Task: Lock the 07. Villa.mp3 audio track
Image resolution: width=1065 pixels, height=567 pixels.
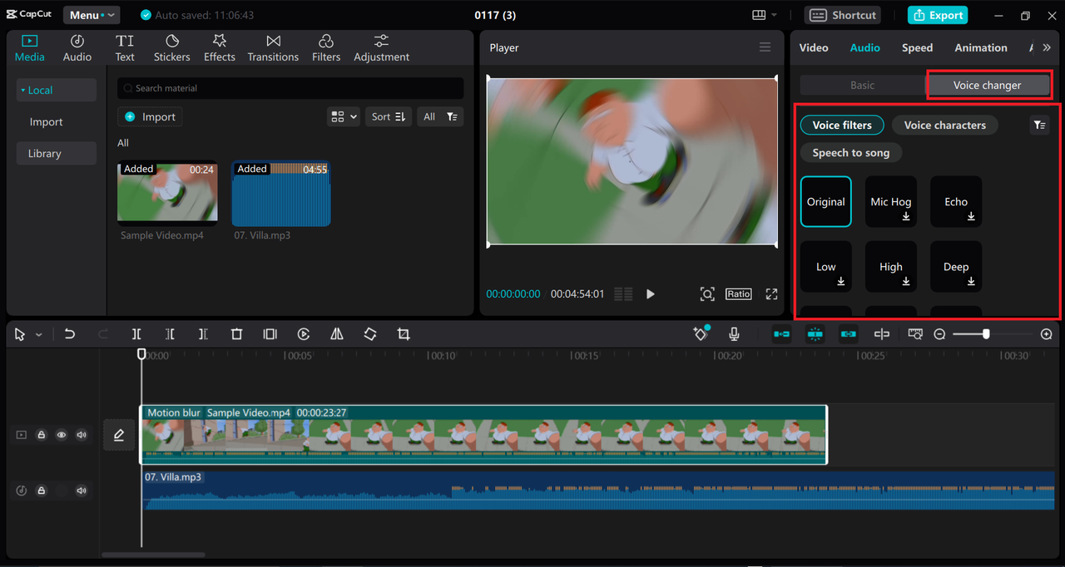Action: 41,491
